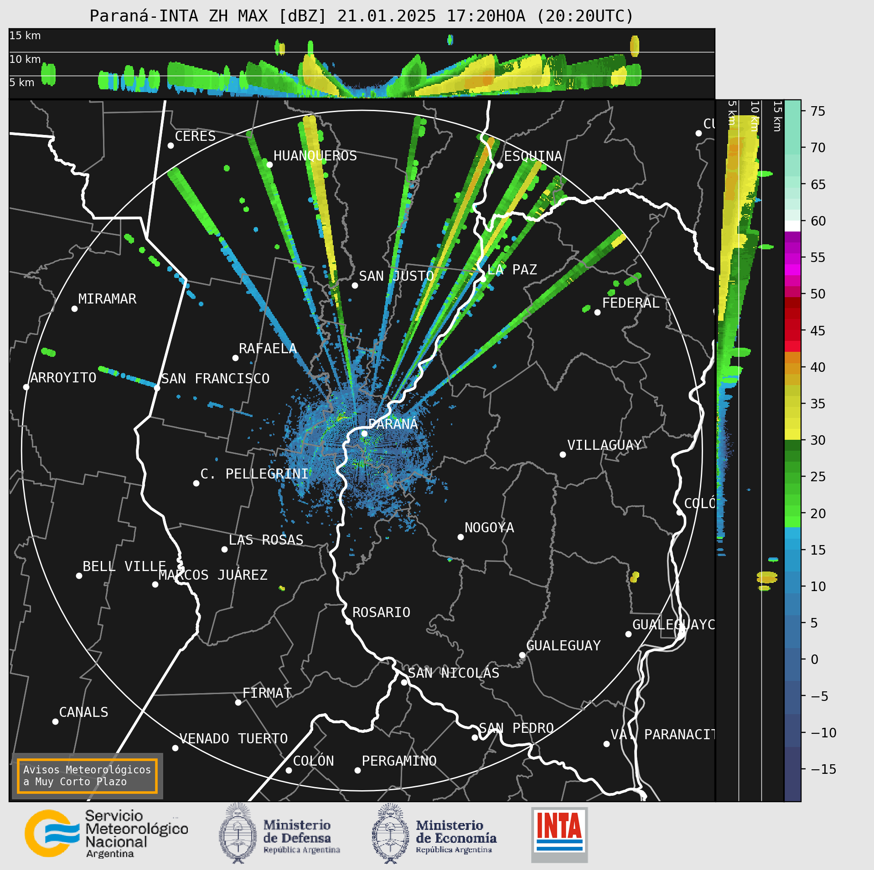Click the SAN NICOLÁS label
874x870 pixels.
pyautogui.click(x=454, y=673)
